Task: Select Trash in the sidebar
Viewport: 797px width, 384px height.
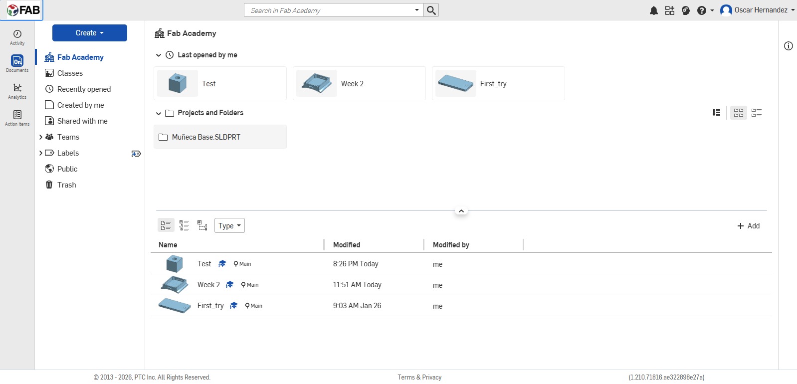Action: 66,185
